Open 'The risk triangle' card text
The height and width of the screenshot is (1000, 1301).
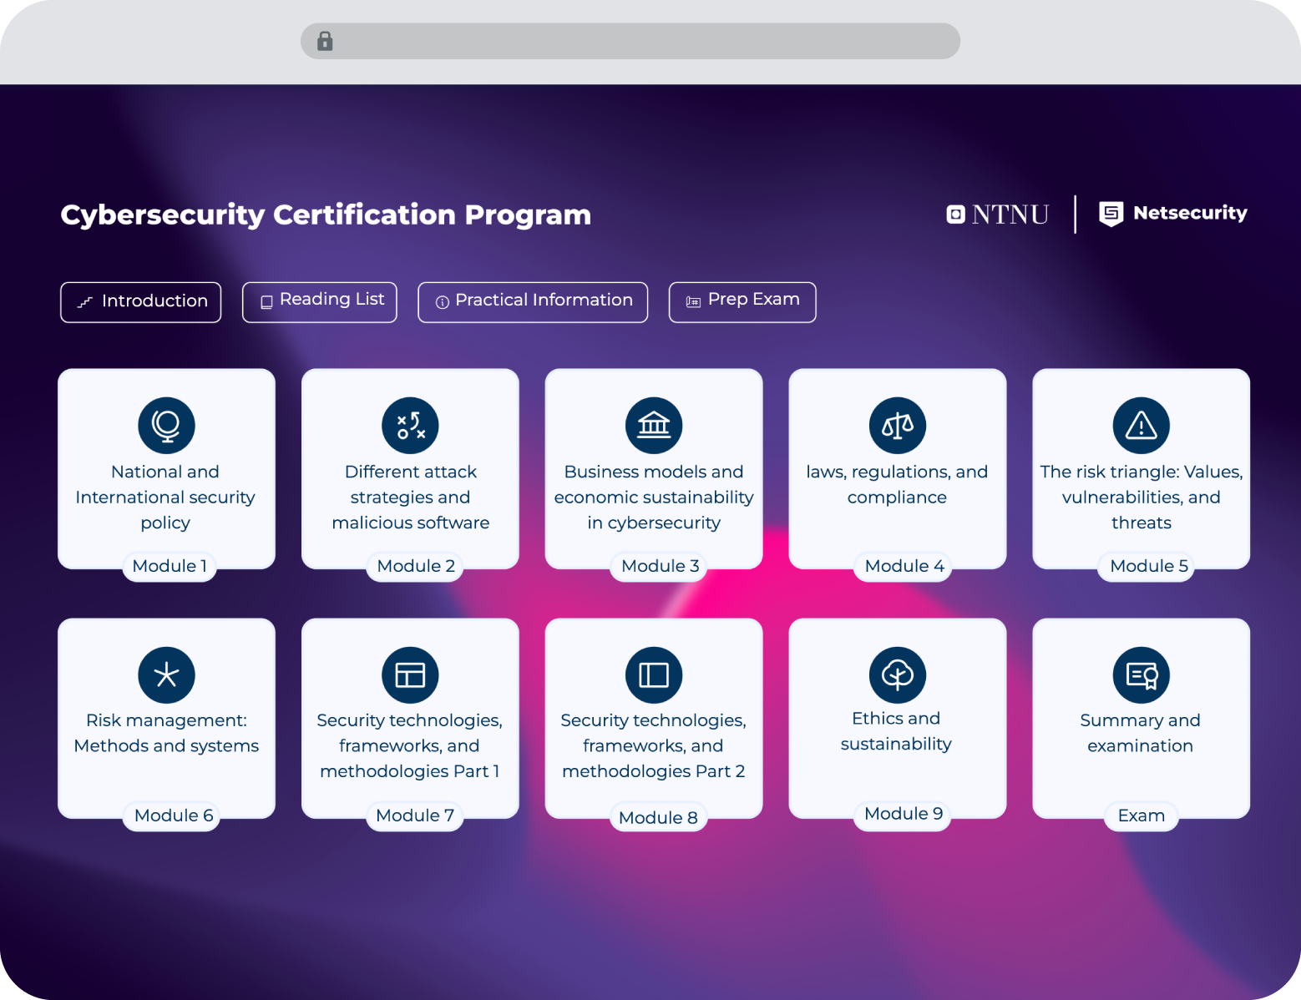pyautogui.click(x=1142, y=497)
